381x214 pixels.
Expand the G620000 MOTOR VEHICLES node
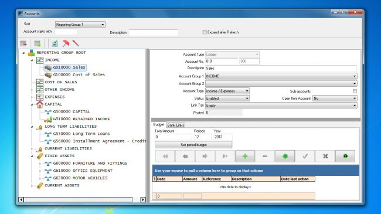click(x=40, y=178)
